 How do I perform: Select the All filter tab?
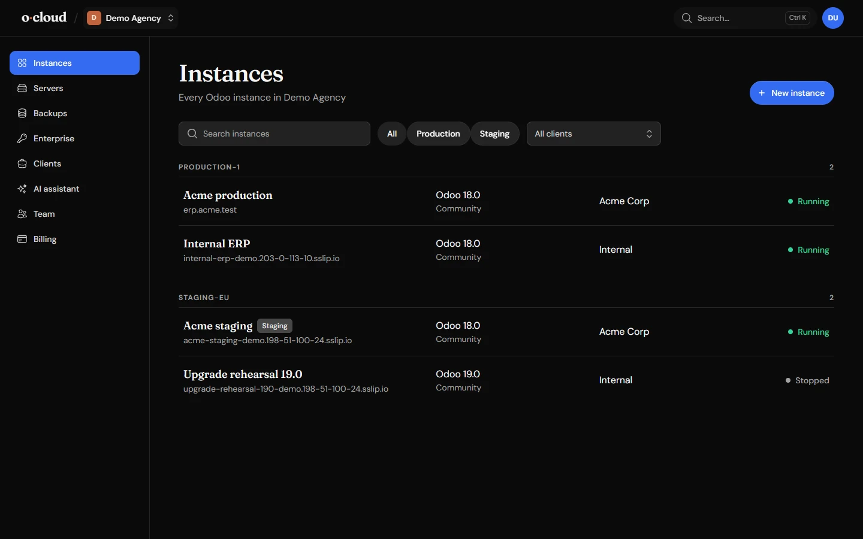click(x=392, y=134)
